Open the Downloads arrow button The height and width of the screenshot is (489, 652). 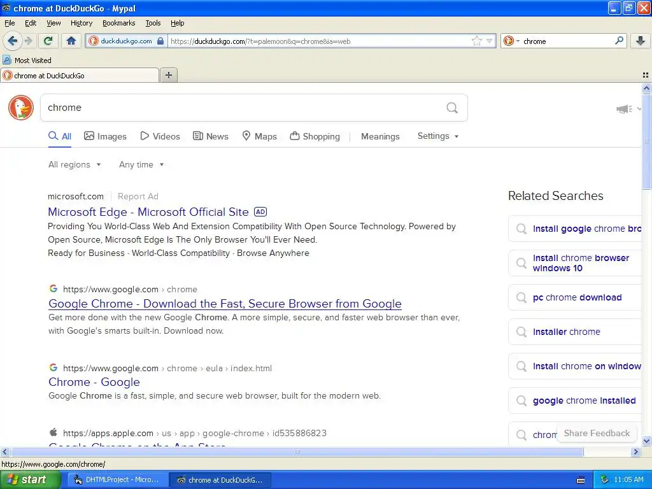[x=641, y=41]
